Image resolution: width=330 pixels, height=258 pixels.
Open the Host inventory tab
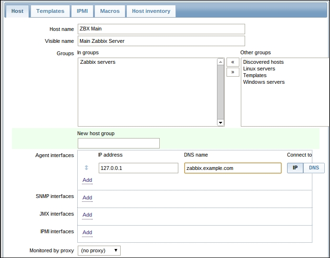(x=151, y=11)
